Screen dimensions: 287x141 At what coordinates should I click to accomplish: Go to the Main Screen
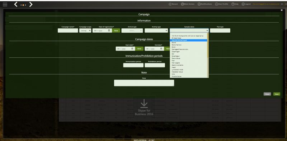pyautogui.click(x=188, y=4)
